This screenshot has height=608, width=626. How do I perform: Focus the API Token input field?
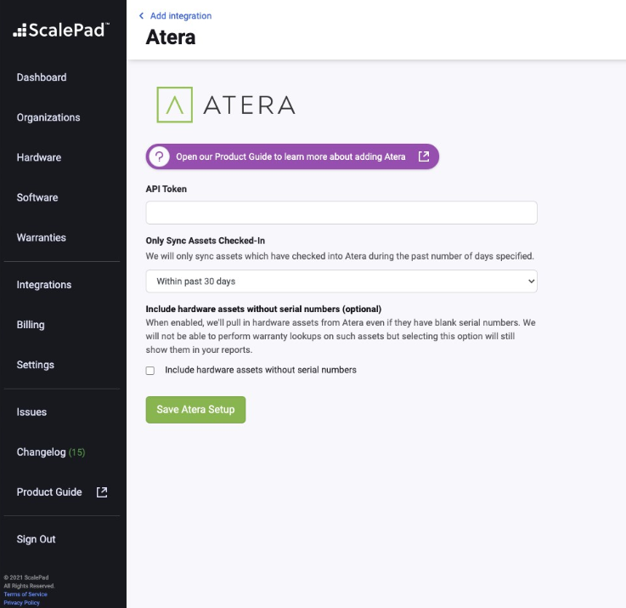pos(341,213)
